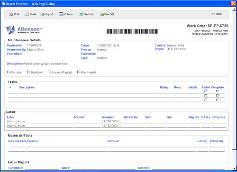This screenshot has height=172, width=237.
Task: Click the Initials column header
Action: (193, 87)
